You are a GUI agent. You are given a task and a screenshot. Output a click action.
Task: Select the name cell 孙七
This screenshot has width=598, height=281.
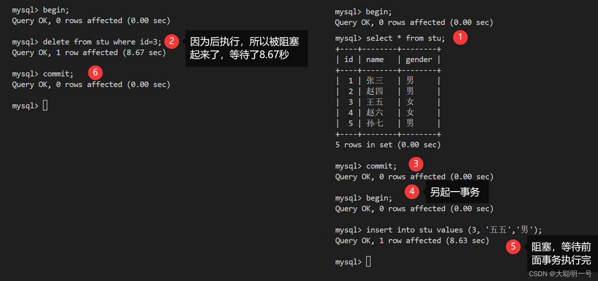click(375, 123)
